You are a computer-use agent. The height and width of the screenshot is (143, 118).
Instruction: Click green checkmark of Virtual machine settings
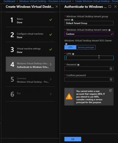click(x=51, y=49)
